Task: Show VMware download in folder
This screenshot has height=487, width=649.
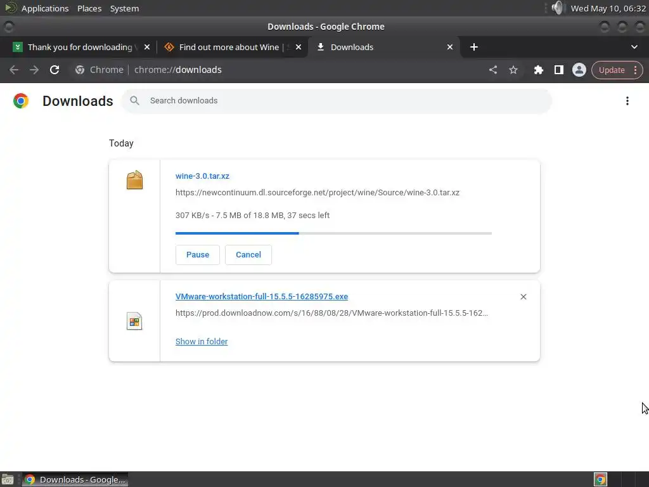Action: (x=202, y=342)
